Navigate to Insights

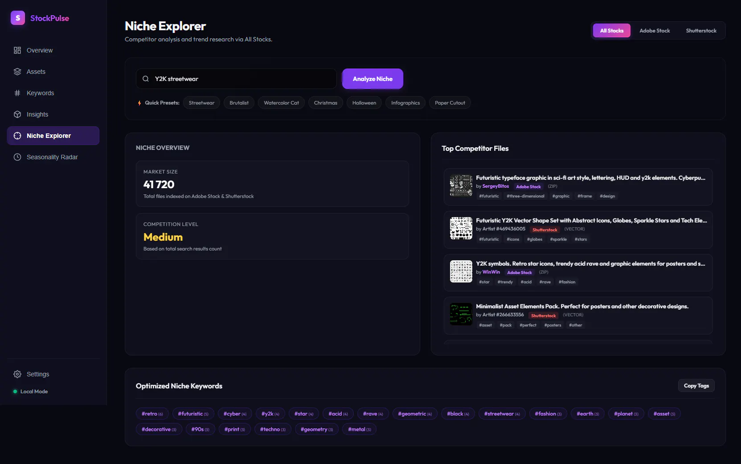coord(53,114)
